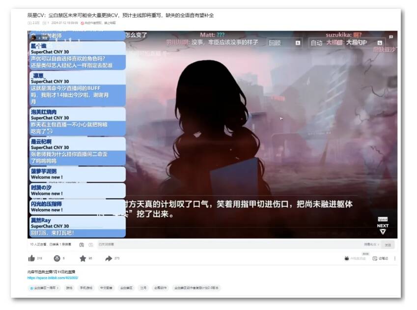The image size is (417, 310).
Task: Click the Matt ??? chat message
Action: [x=212, y=35]
